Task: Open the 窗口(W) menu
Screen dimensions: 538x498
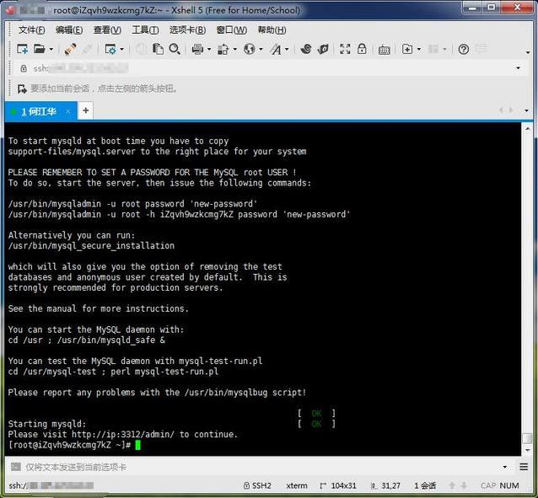Action: 231,30
